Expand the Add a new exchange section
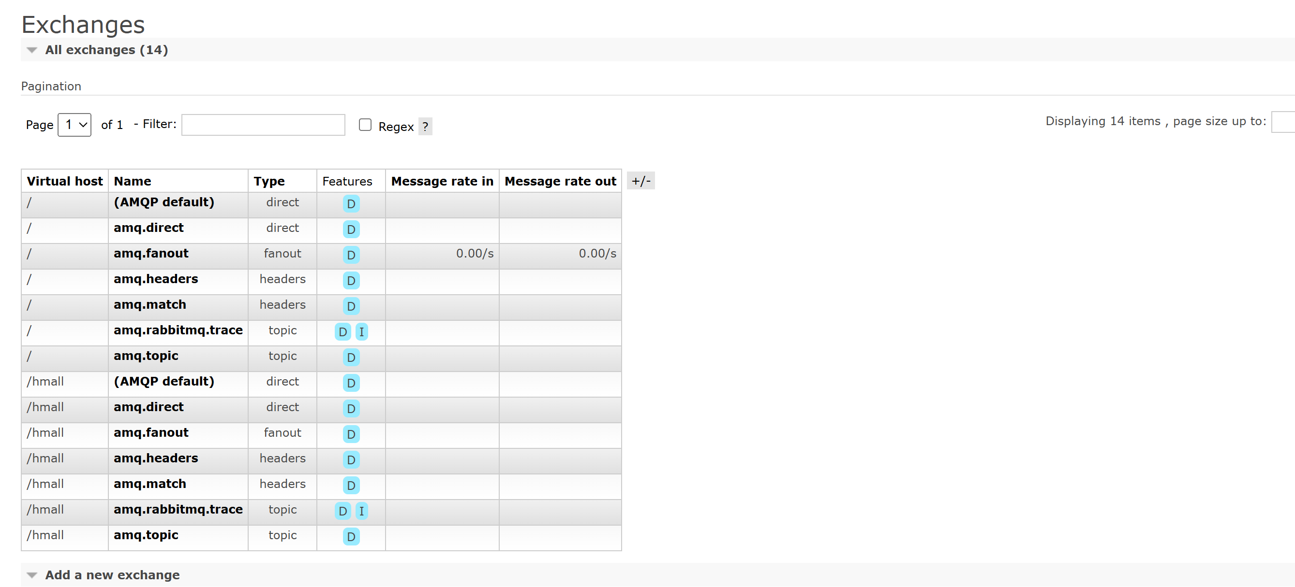This screenshot has width=1295, height=587. click(112, 575)
